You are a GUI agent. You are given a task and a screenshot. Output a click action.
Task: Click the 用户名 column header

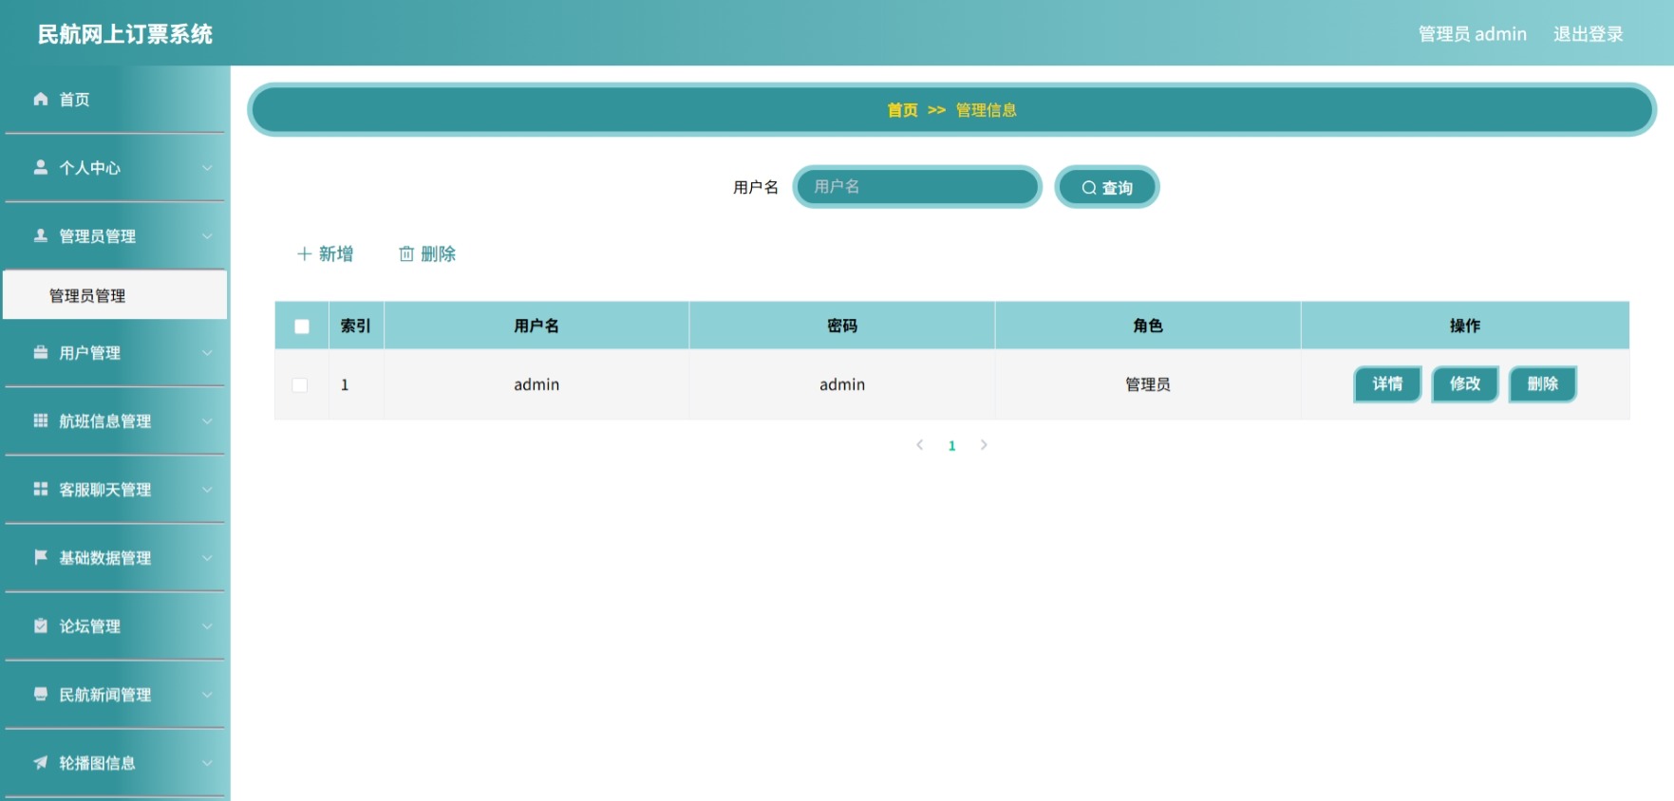click(536, 326)
